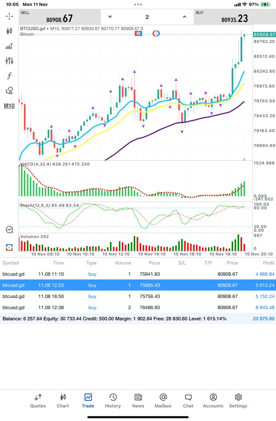Tap the blue-red chat marker on chart

138,34
